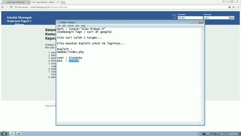Click the red leftmost system tray icon
This screenshot has width=241, height=136.
pos(204,134)
